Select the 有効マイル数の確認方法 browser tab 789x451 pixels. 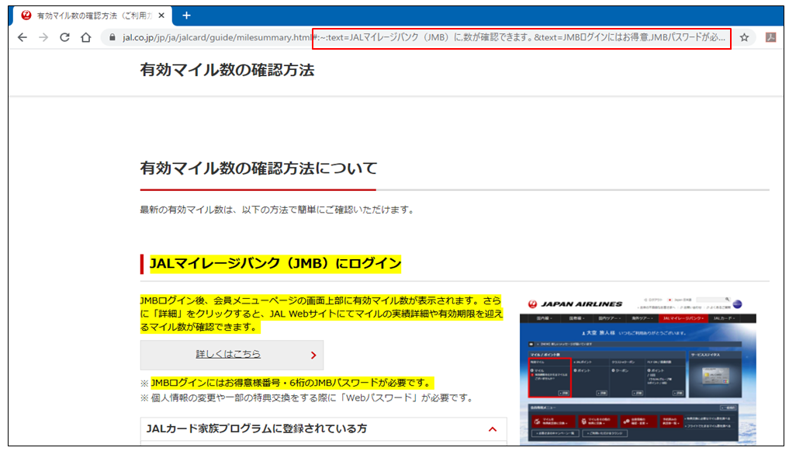pos(92,16)
